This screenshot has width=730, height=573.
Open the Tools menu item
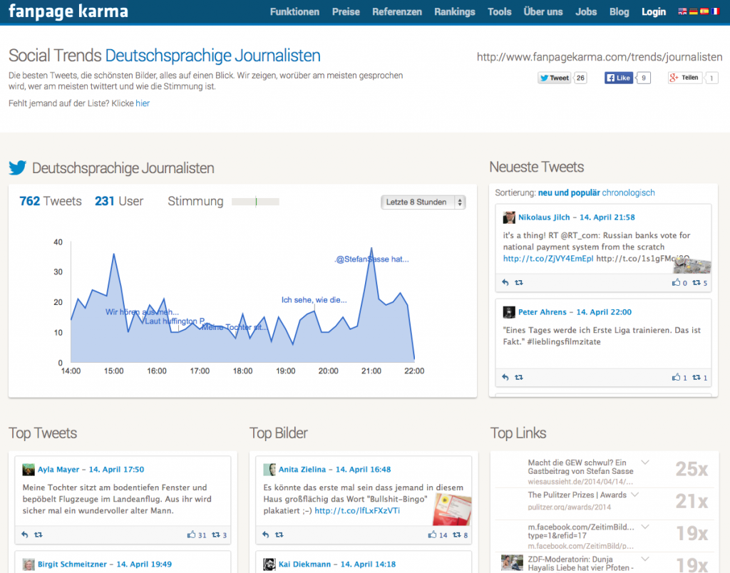tap(500, 11)
